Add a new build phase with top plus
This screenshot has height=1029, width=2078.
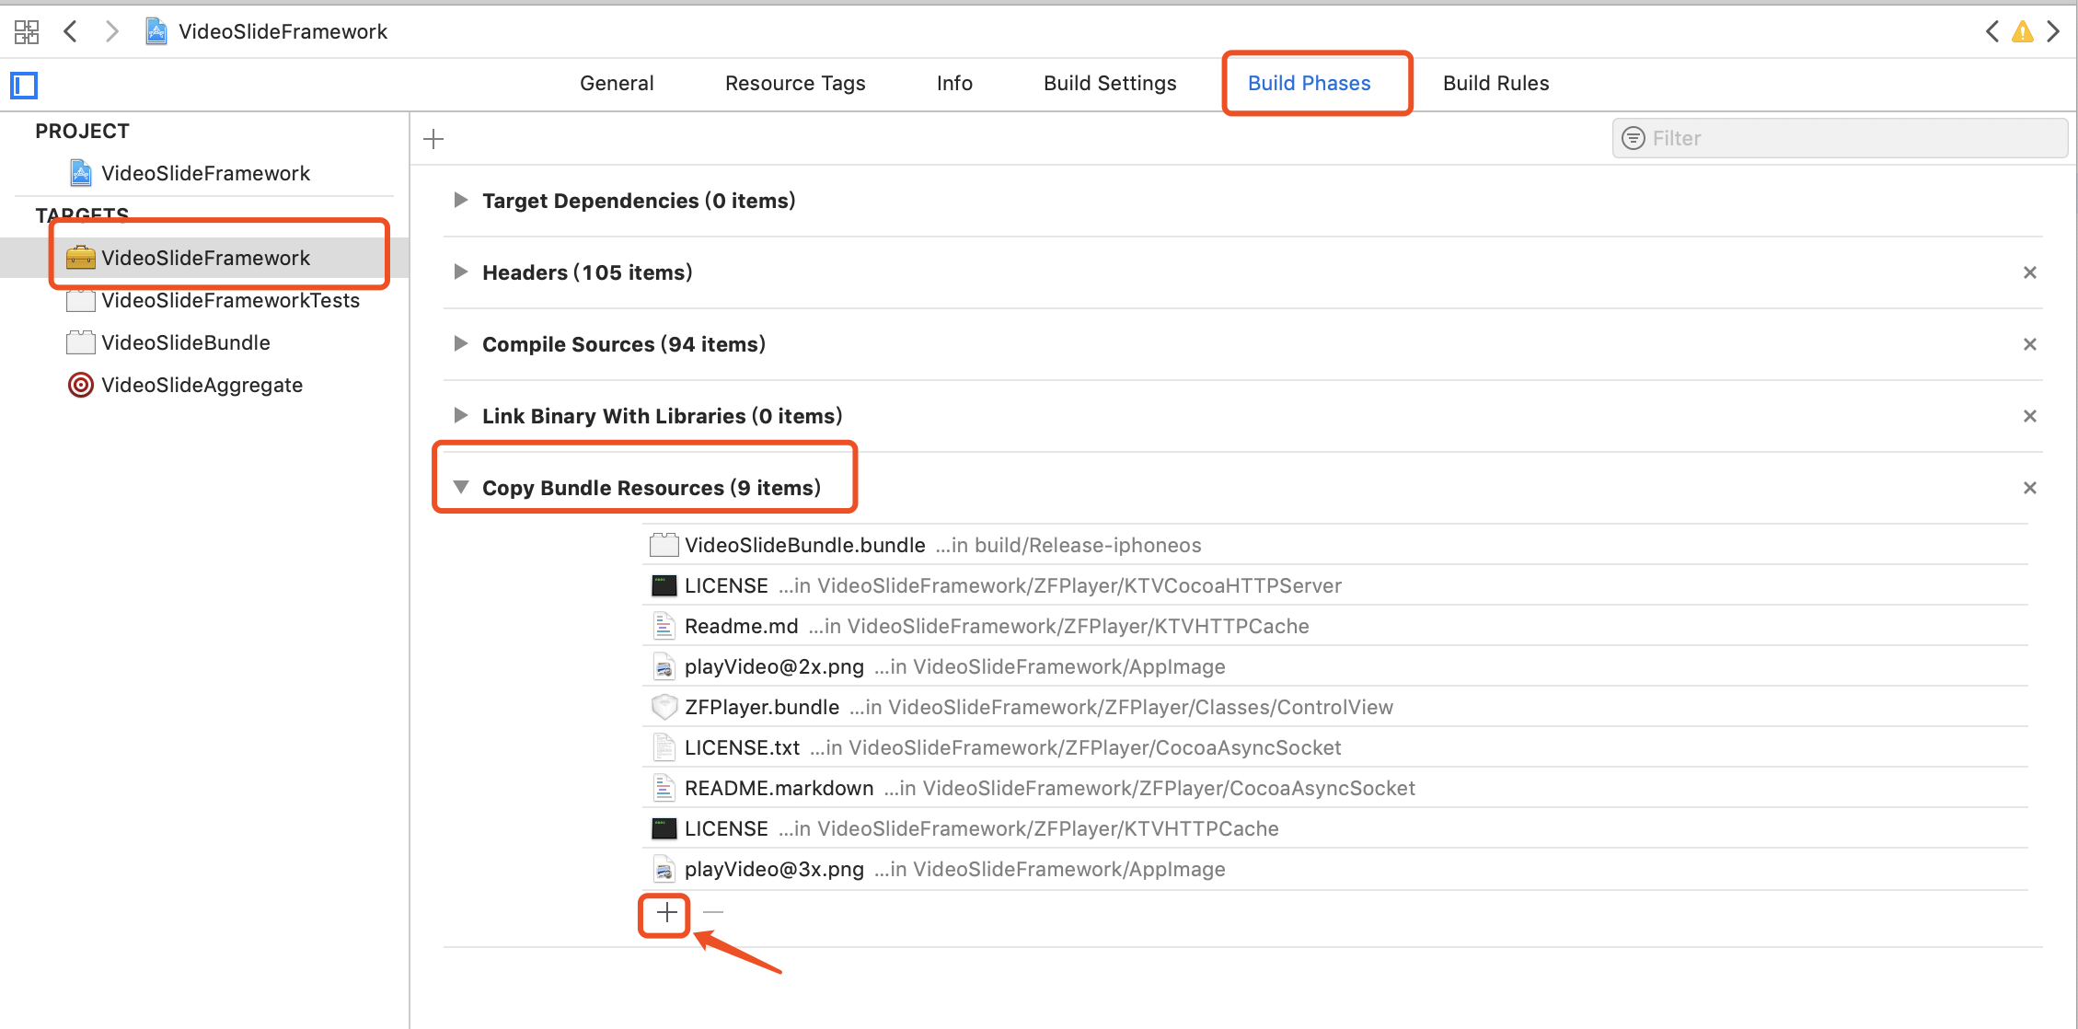pos(433,139)
